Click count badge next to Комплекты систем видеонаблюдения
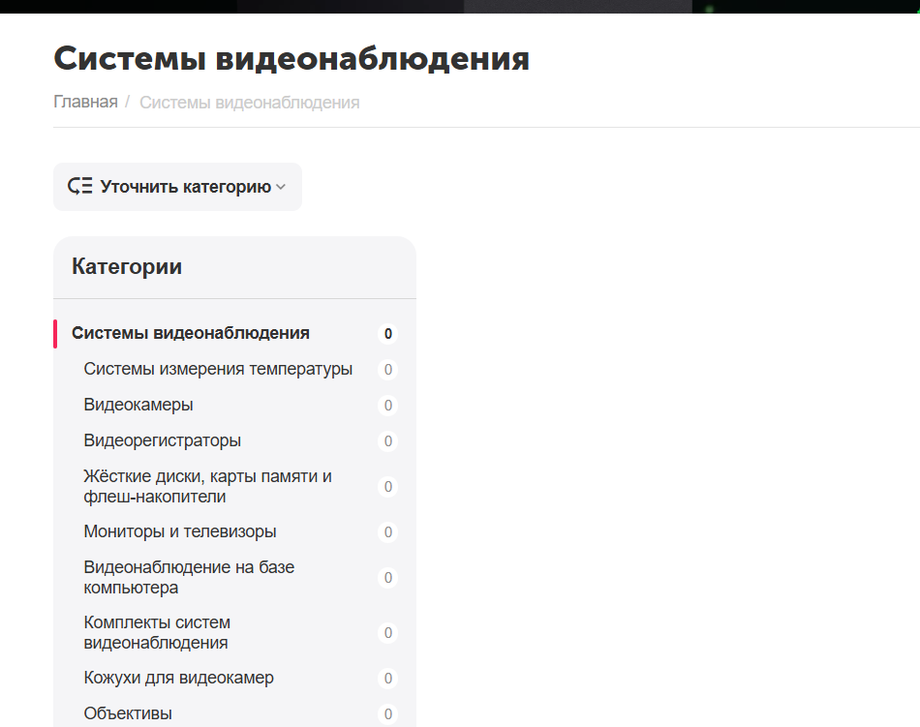This screenshot has height=727, width=920. tap(387, 632)
